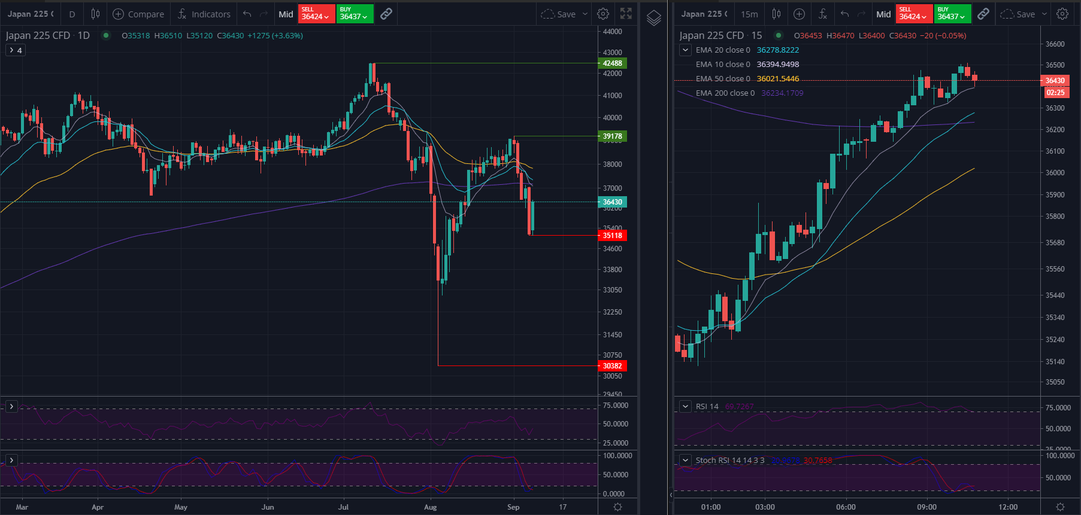Open Save dropdown arrow in left chart
Image resolution: width=1081 pixels, height=515 pixels.
coord(585,14)
